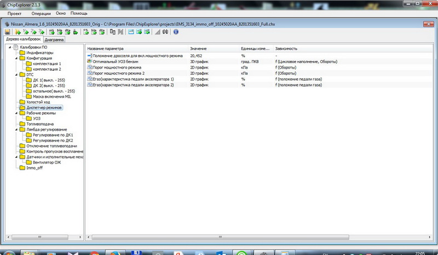Select the Оптимальный УОЗ бензин parameter row
Image resolution: width=438 pixels, height=255 pixels.
click(116, 61)
